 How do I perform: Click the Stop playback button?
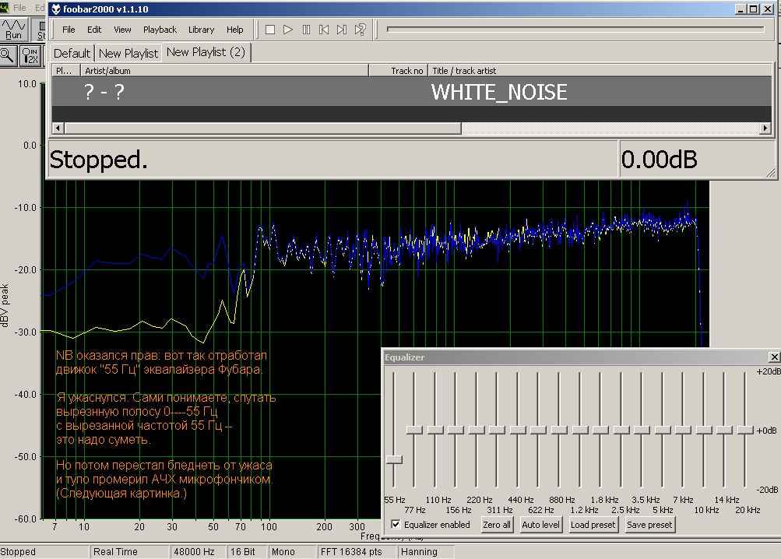point(270,30)
